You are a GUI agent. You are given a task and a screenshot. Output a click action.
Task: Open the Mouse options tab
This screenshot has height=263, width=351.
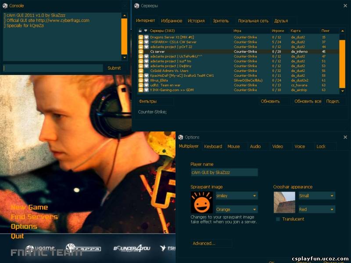(x=233, y=146)
